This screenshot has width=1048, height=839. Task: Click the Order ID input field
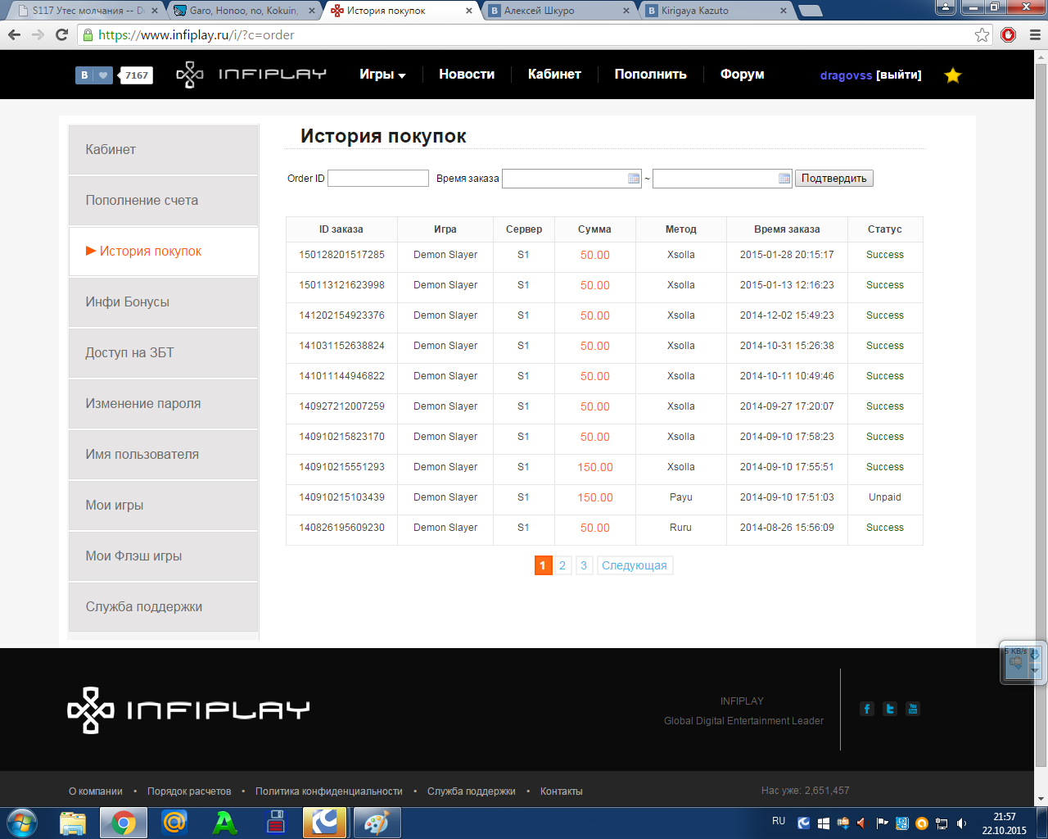click(x=378, y=179)
